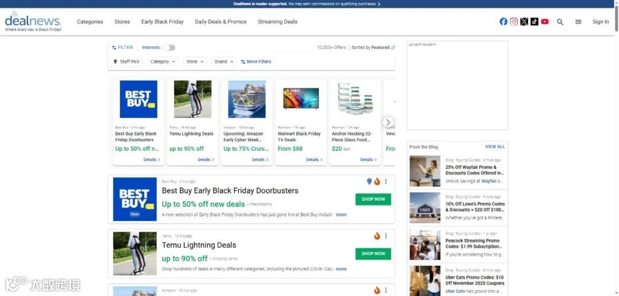Click flame icon on Amazon deal row
619x296 pixels.
pos(377,290)
